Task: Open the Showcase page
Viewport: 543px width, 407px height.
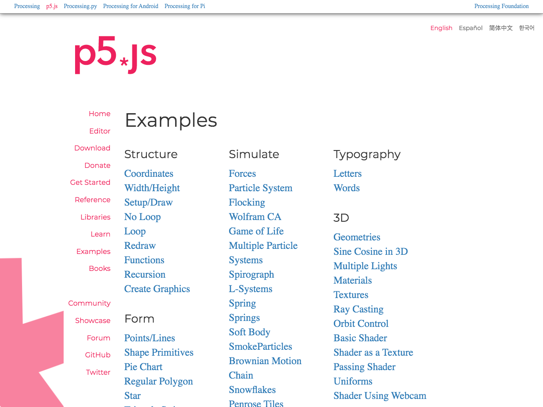Action: coord(92,321)
